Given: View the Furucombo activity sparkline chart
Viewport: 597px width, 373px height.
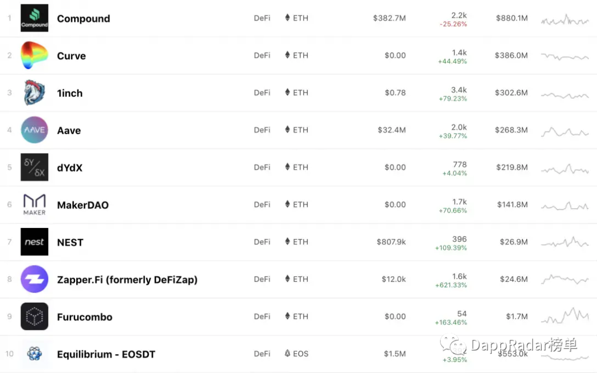Looking at the screenshot, I should point(564,316).
